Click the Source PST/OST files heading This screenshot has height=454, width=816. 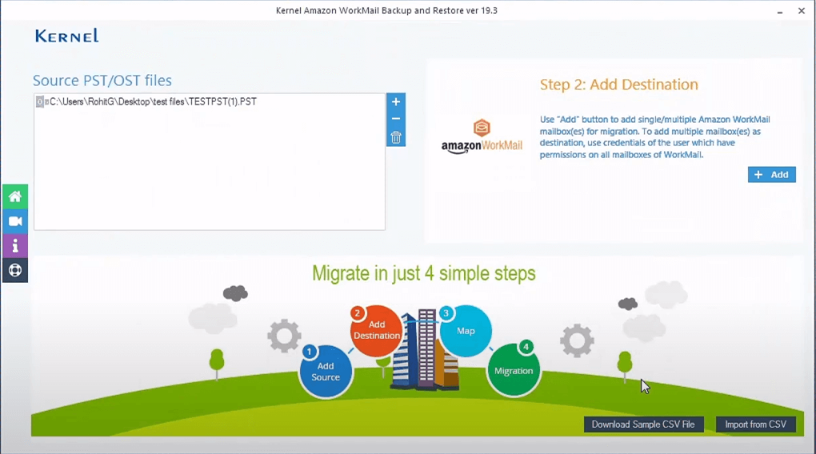point(102,80)
